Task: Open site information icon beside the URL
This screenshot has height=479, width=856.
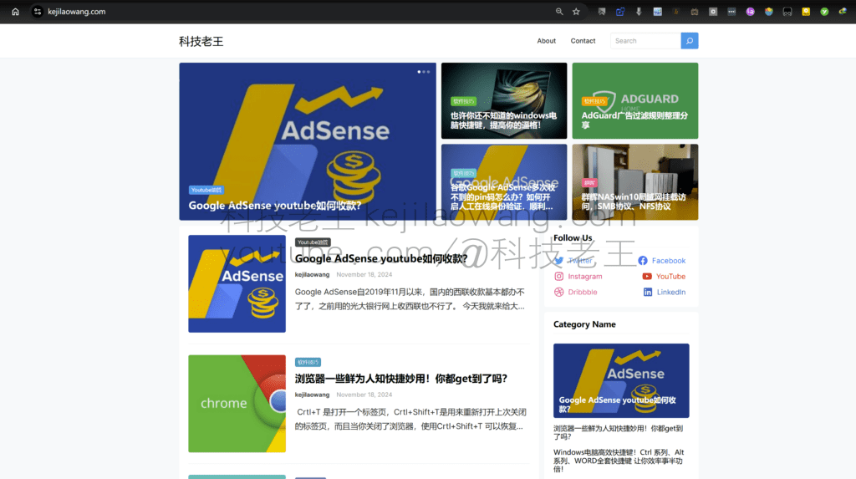Action: (x=37, y=12)
